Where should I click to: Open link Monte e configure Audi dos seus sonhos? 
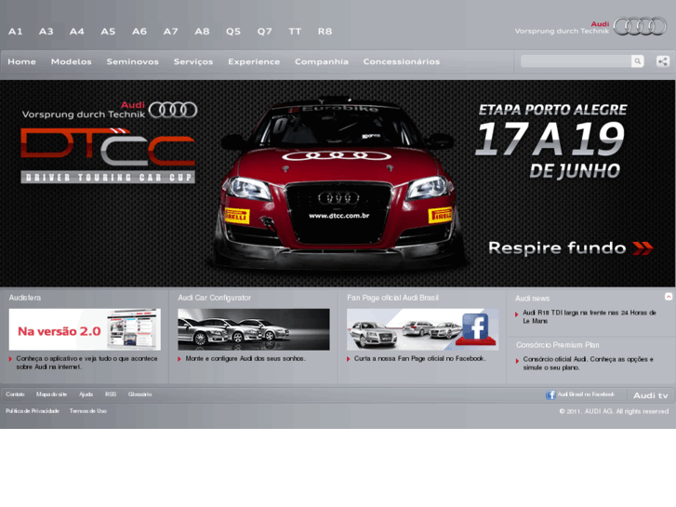245,358
